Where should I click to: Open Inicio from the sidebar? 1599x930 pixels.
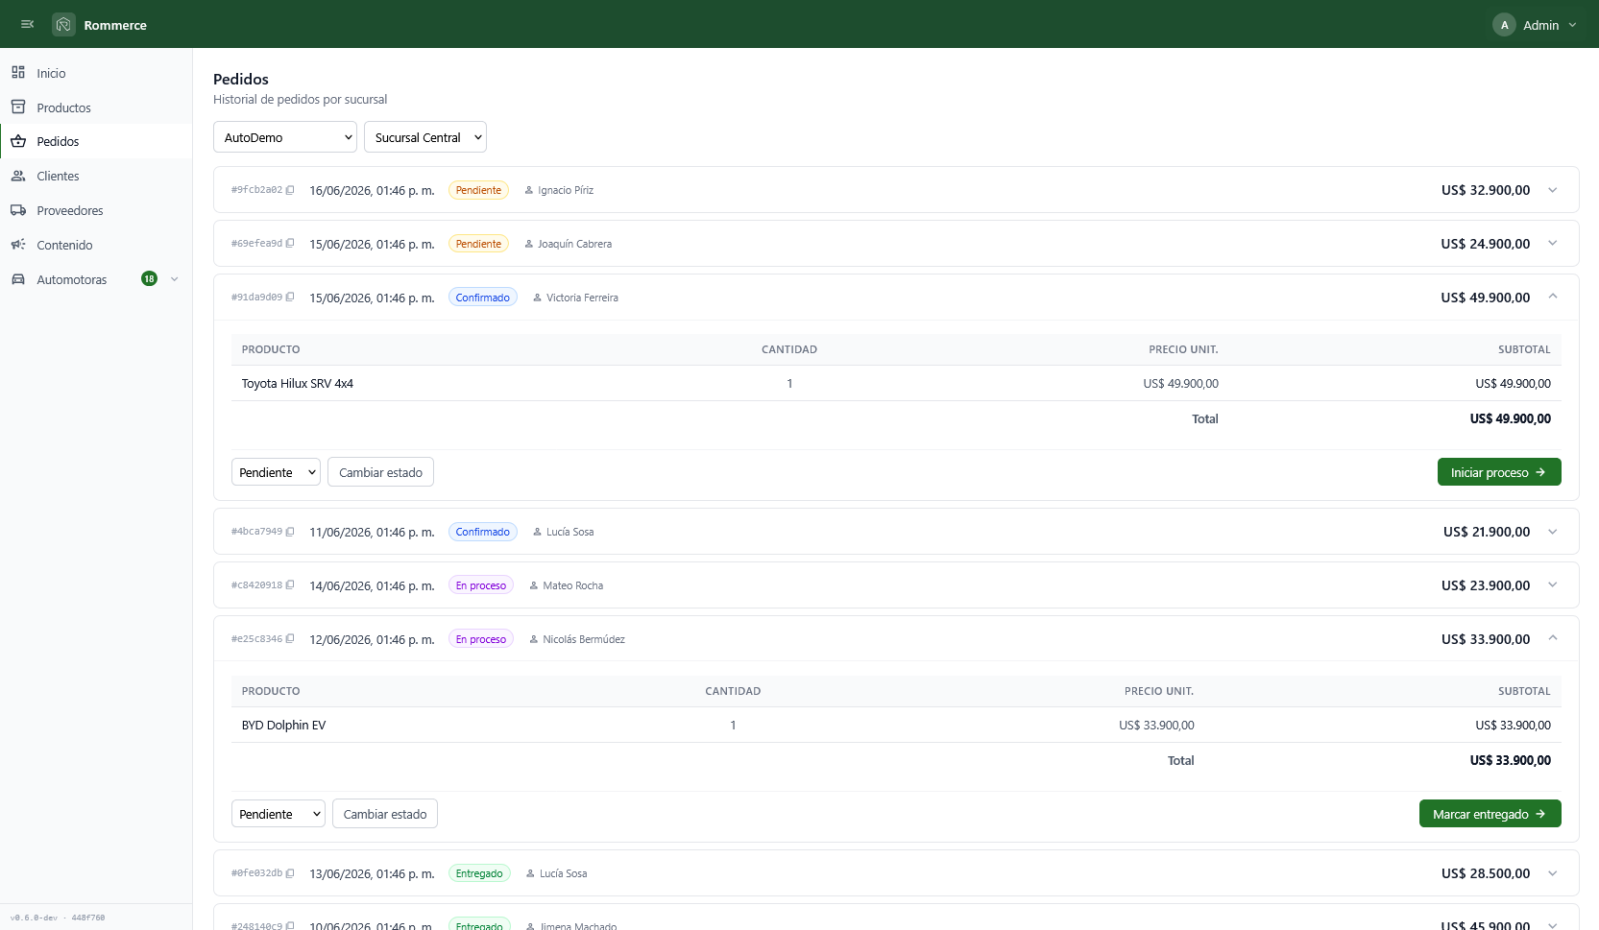pos(96,73)
